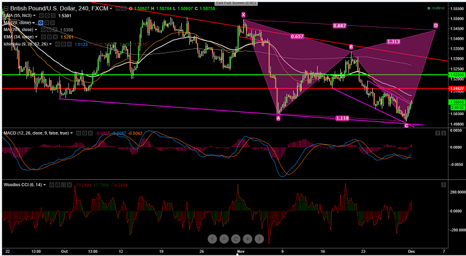Open format settings for MA (200, close)

click(49, 30)
